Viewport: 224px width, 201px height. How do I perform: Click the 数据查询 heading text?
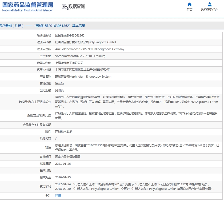[x=77, y=6]
